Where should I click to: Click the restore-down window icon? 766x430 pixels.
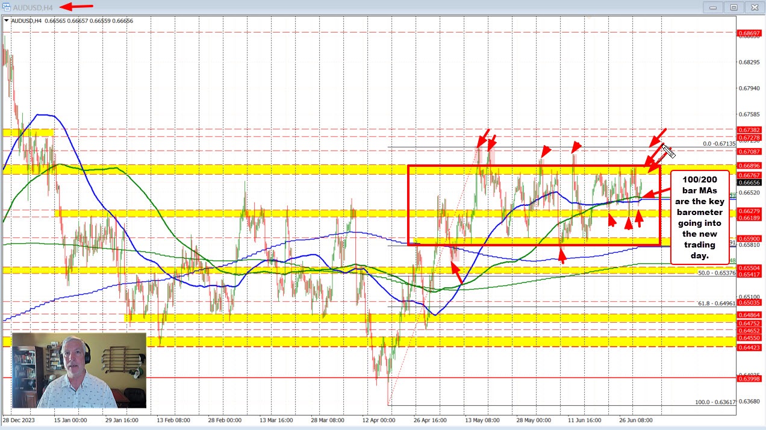(x=733, y=7)
